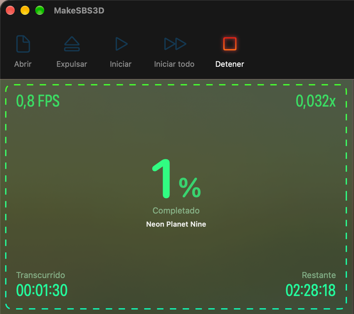Viewport: 354px width, 314px height.
Task: Click the green zoom window button
Action: point(40,10)
